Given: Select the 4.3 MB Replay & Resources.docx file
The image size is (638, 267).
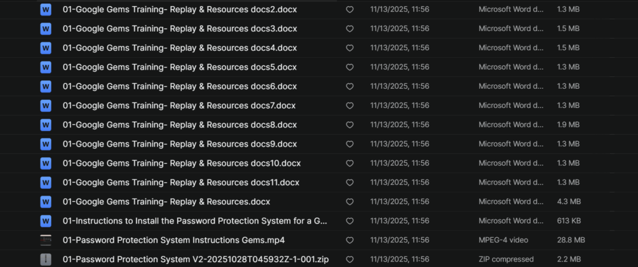Looking at the screenshot, I should point(166,202).
